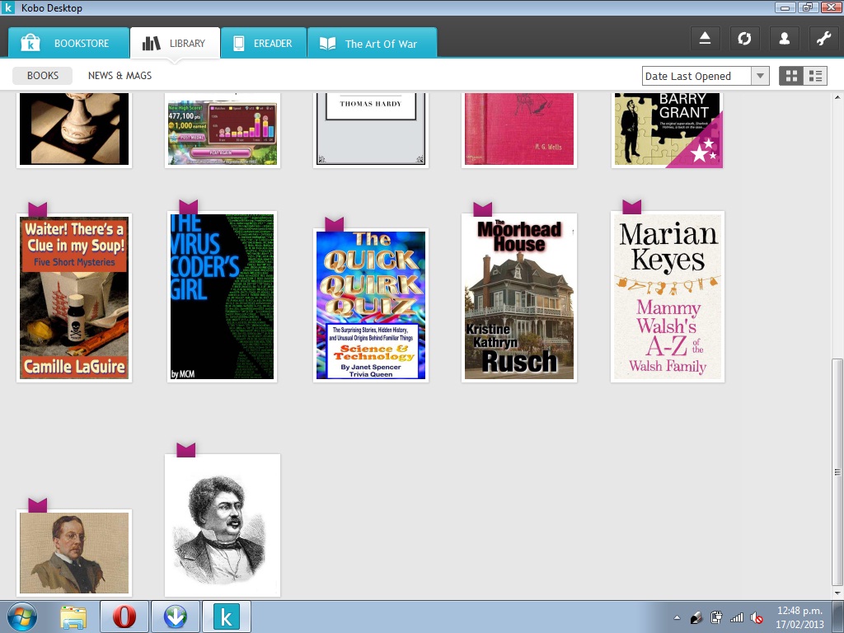Click the Kobo taskbar button
Viewport: 844px width, 633px height.
click(x=227, y=617)
